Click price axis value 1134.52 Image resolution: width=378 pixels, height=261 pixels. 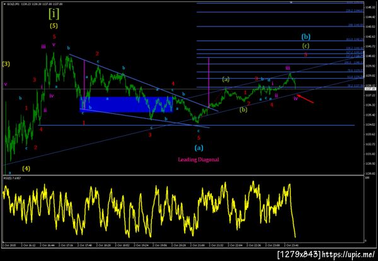370,125
